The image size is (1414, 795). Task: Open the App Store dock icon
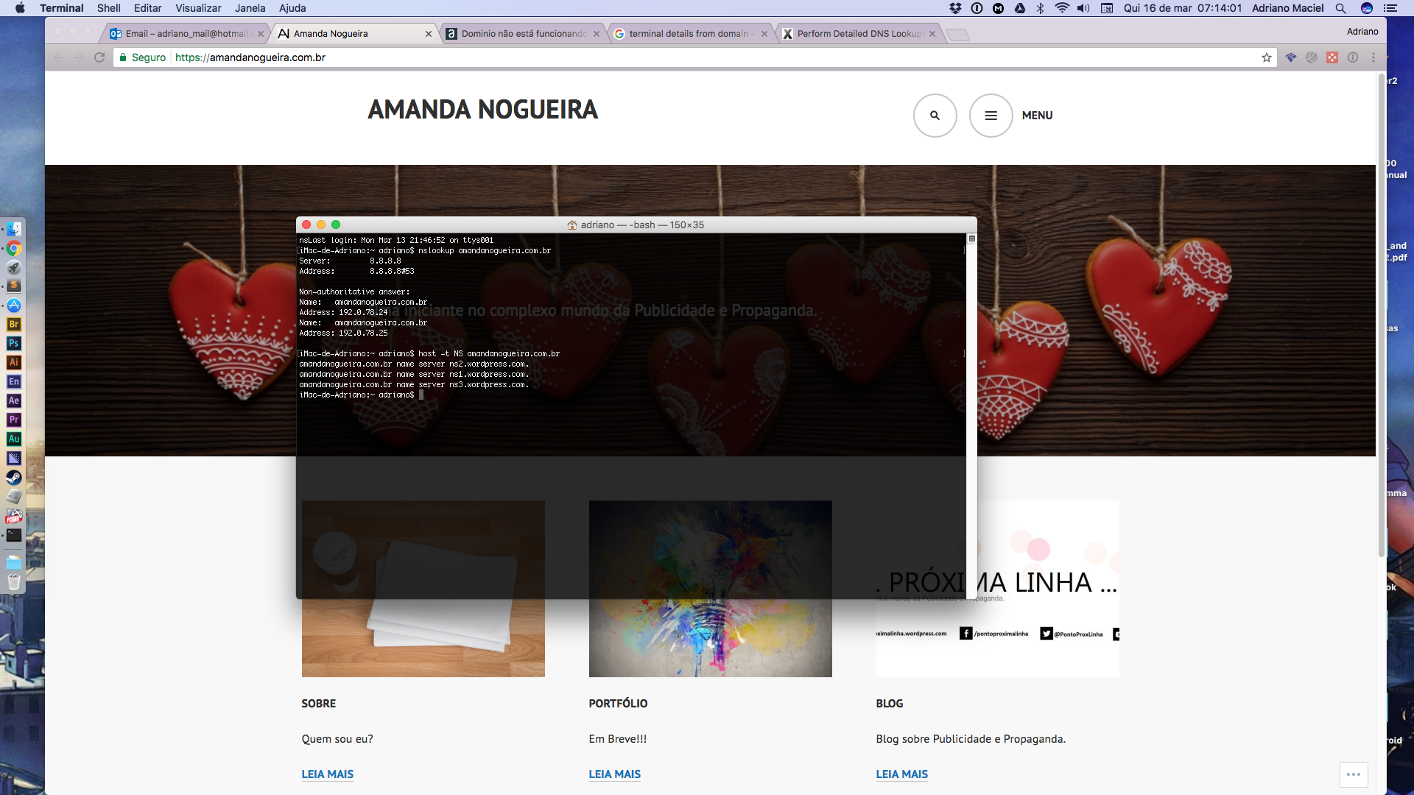tap(14, 305)
